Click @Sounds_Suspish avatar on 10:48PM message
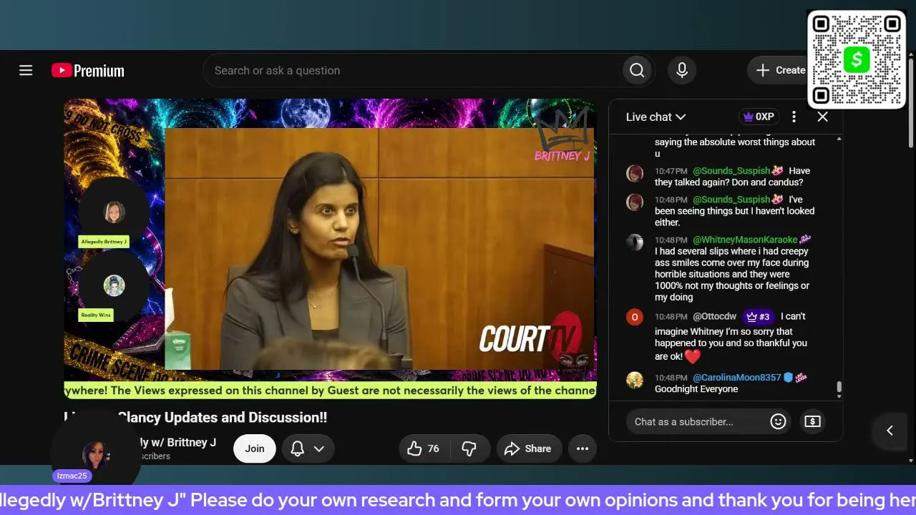 click(635, 202)
